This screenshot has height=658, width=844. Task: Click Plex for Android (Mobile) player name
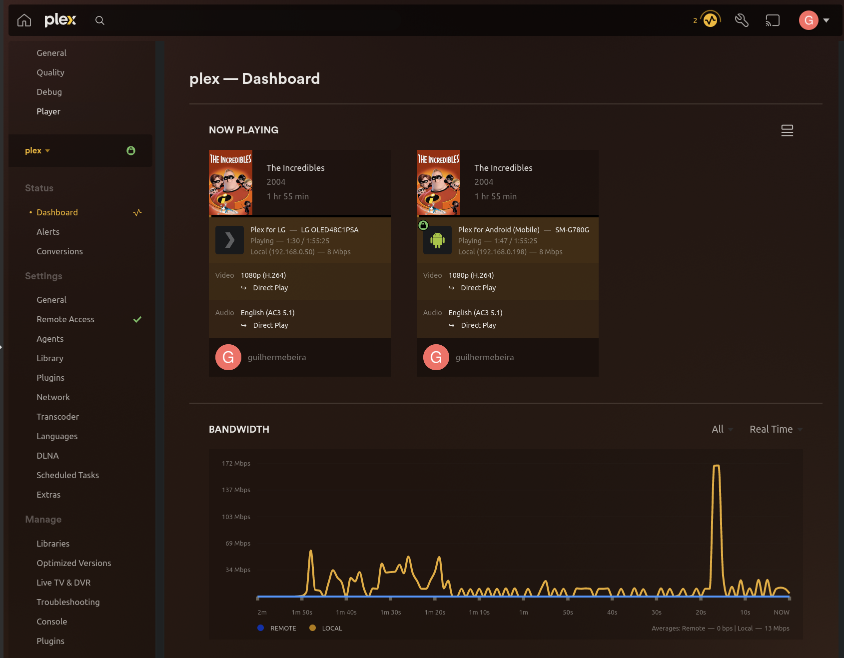(499, 230)
